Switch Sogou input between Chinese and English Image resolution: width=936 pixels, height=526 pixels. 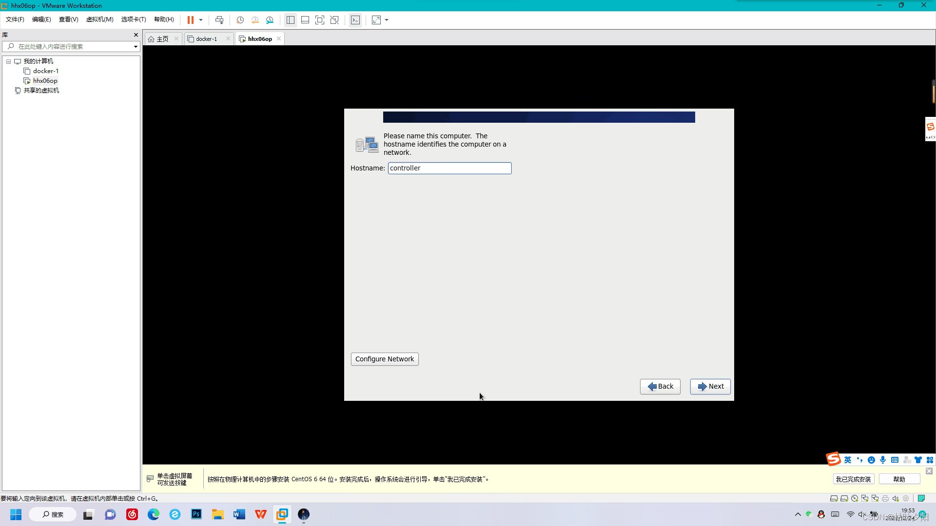(x=848, y=460)
